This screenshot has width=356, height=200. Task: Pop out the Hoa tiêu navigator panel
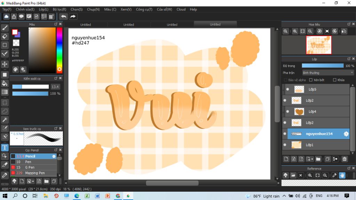pos(349,24)
